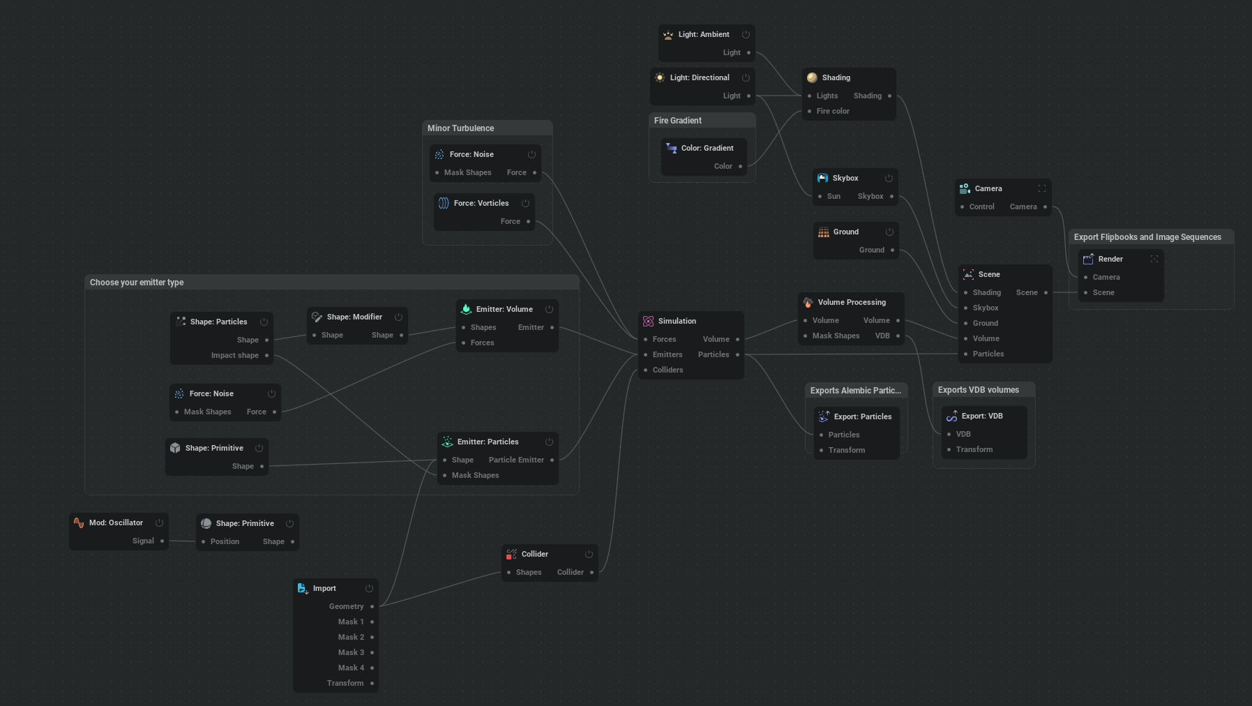Screen dimensions: 1252x706
Task: Click the Export: Particles node title
Action: [862, 416]
